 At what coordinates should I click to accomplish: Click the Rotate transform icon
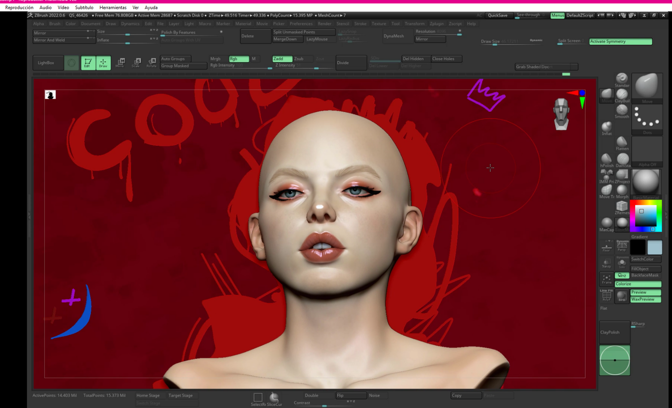152,63
